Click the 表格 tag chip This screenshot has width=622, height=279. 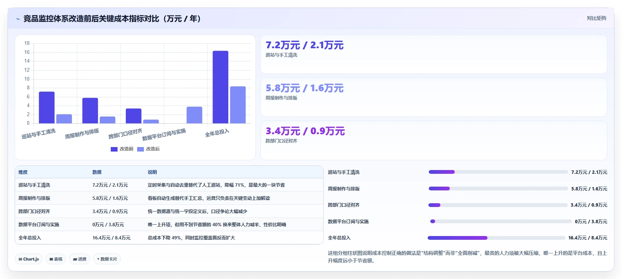56,259
